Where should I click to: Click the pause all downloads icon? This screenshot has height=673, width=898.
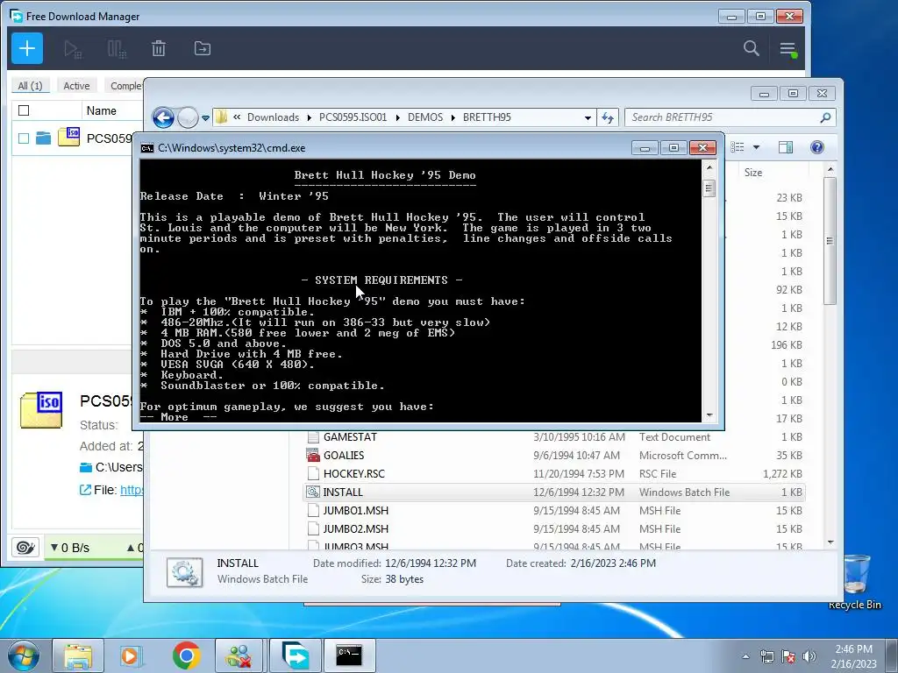[117, 49]
